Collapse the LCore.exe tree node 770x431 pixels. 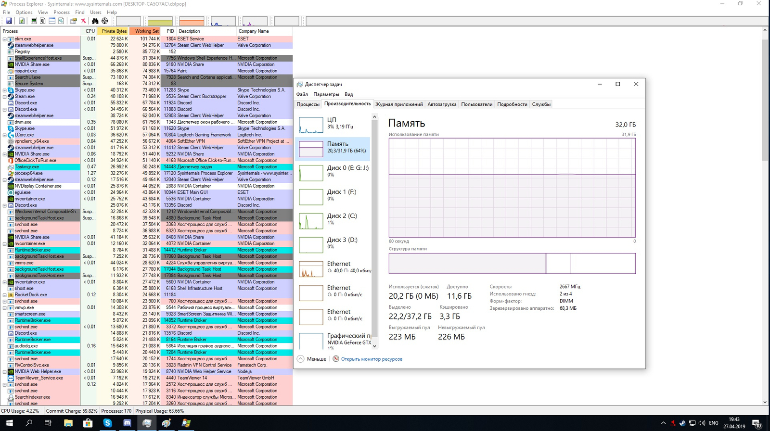5,135
